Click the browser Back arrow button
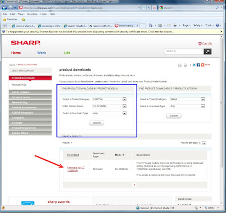Image resolution: width=226 pixels, height=213 pixels. [4, 8]
